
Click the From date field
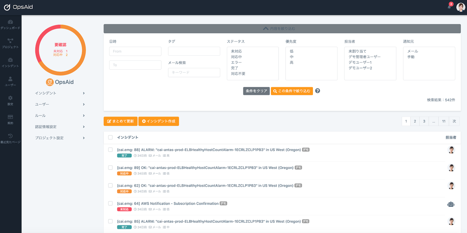pos(135,51)
